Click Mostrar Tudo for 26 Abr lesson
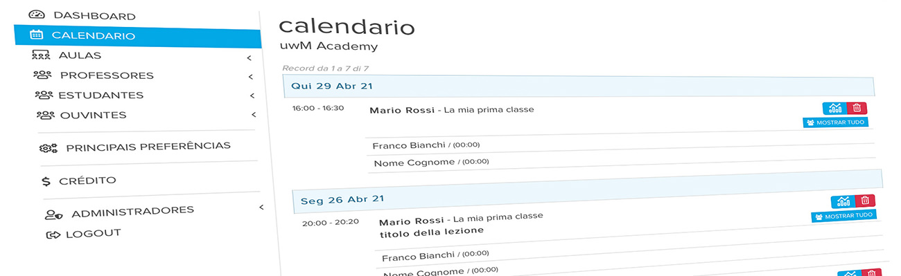 click(x=844, y=216)
